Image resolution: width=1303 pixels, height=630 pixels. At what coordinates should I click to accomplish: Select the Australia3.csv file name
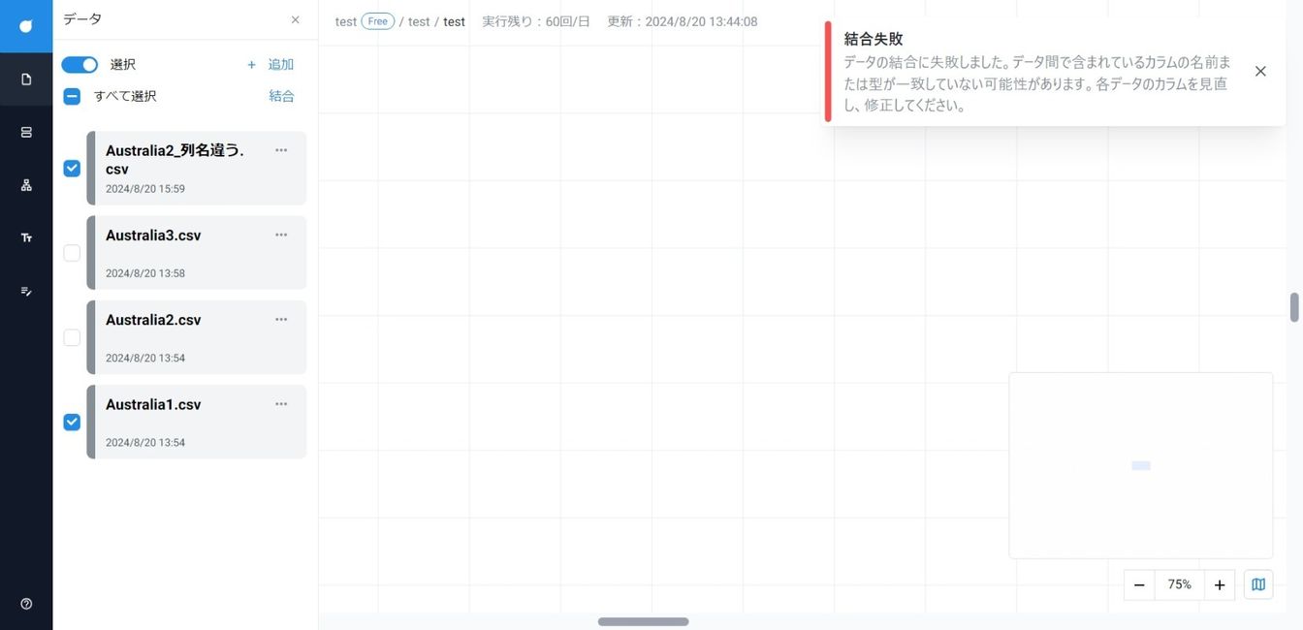click(153, 236)
